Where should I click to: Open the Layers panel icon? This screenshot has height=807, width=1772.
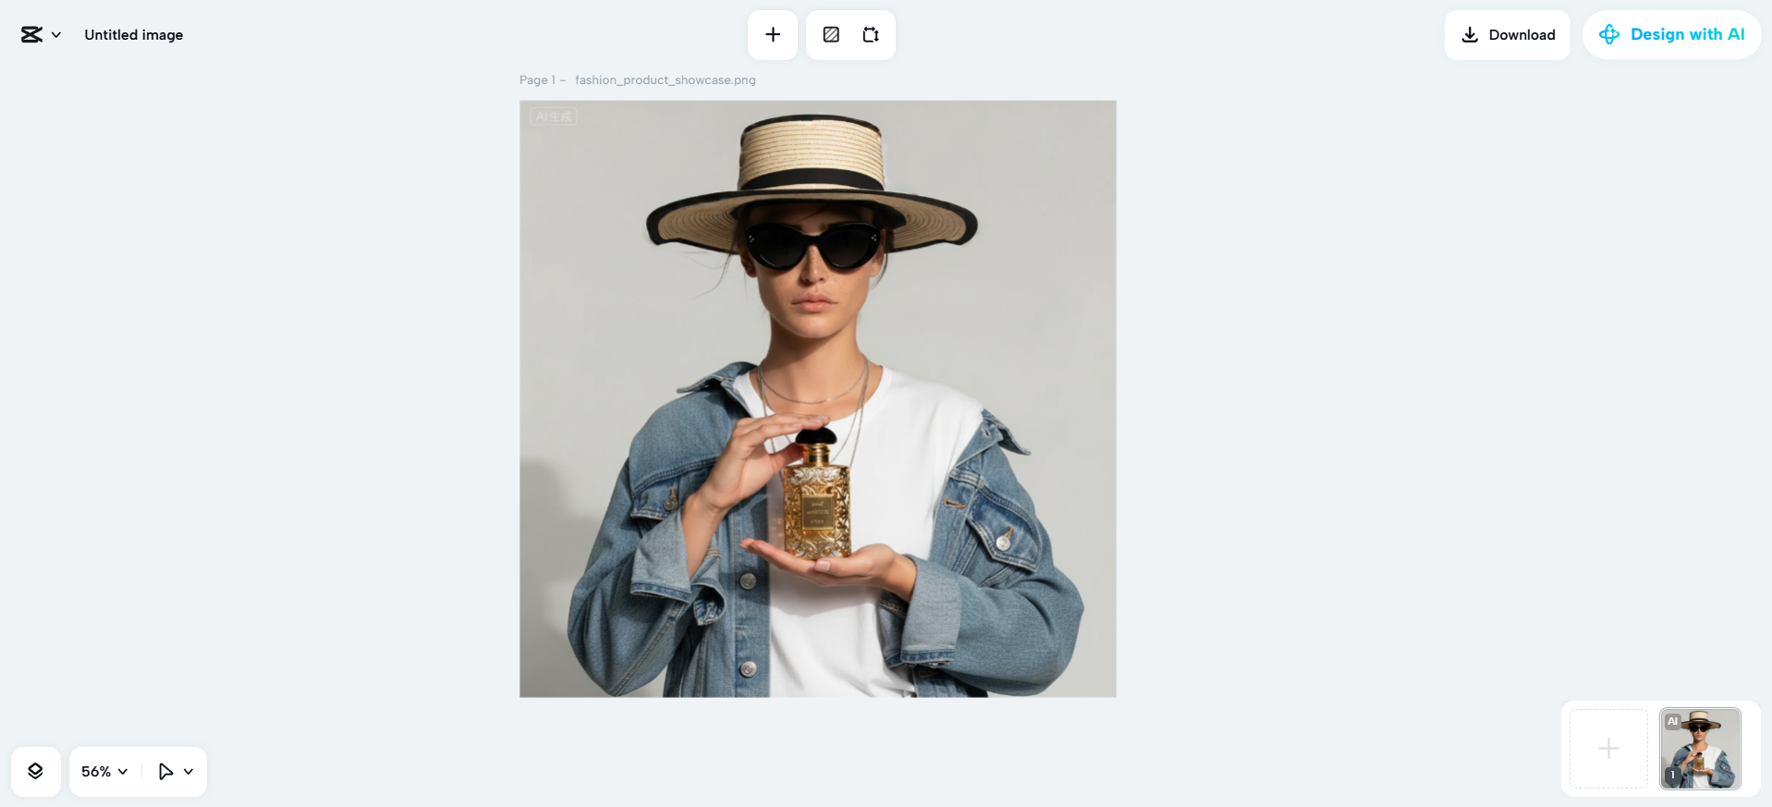35,771
